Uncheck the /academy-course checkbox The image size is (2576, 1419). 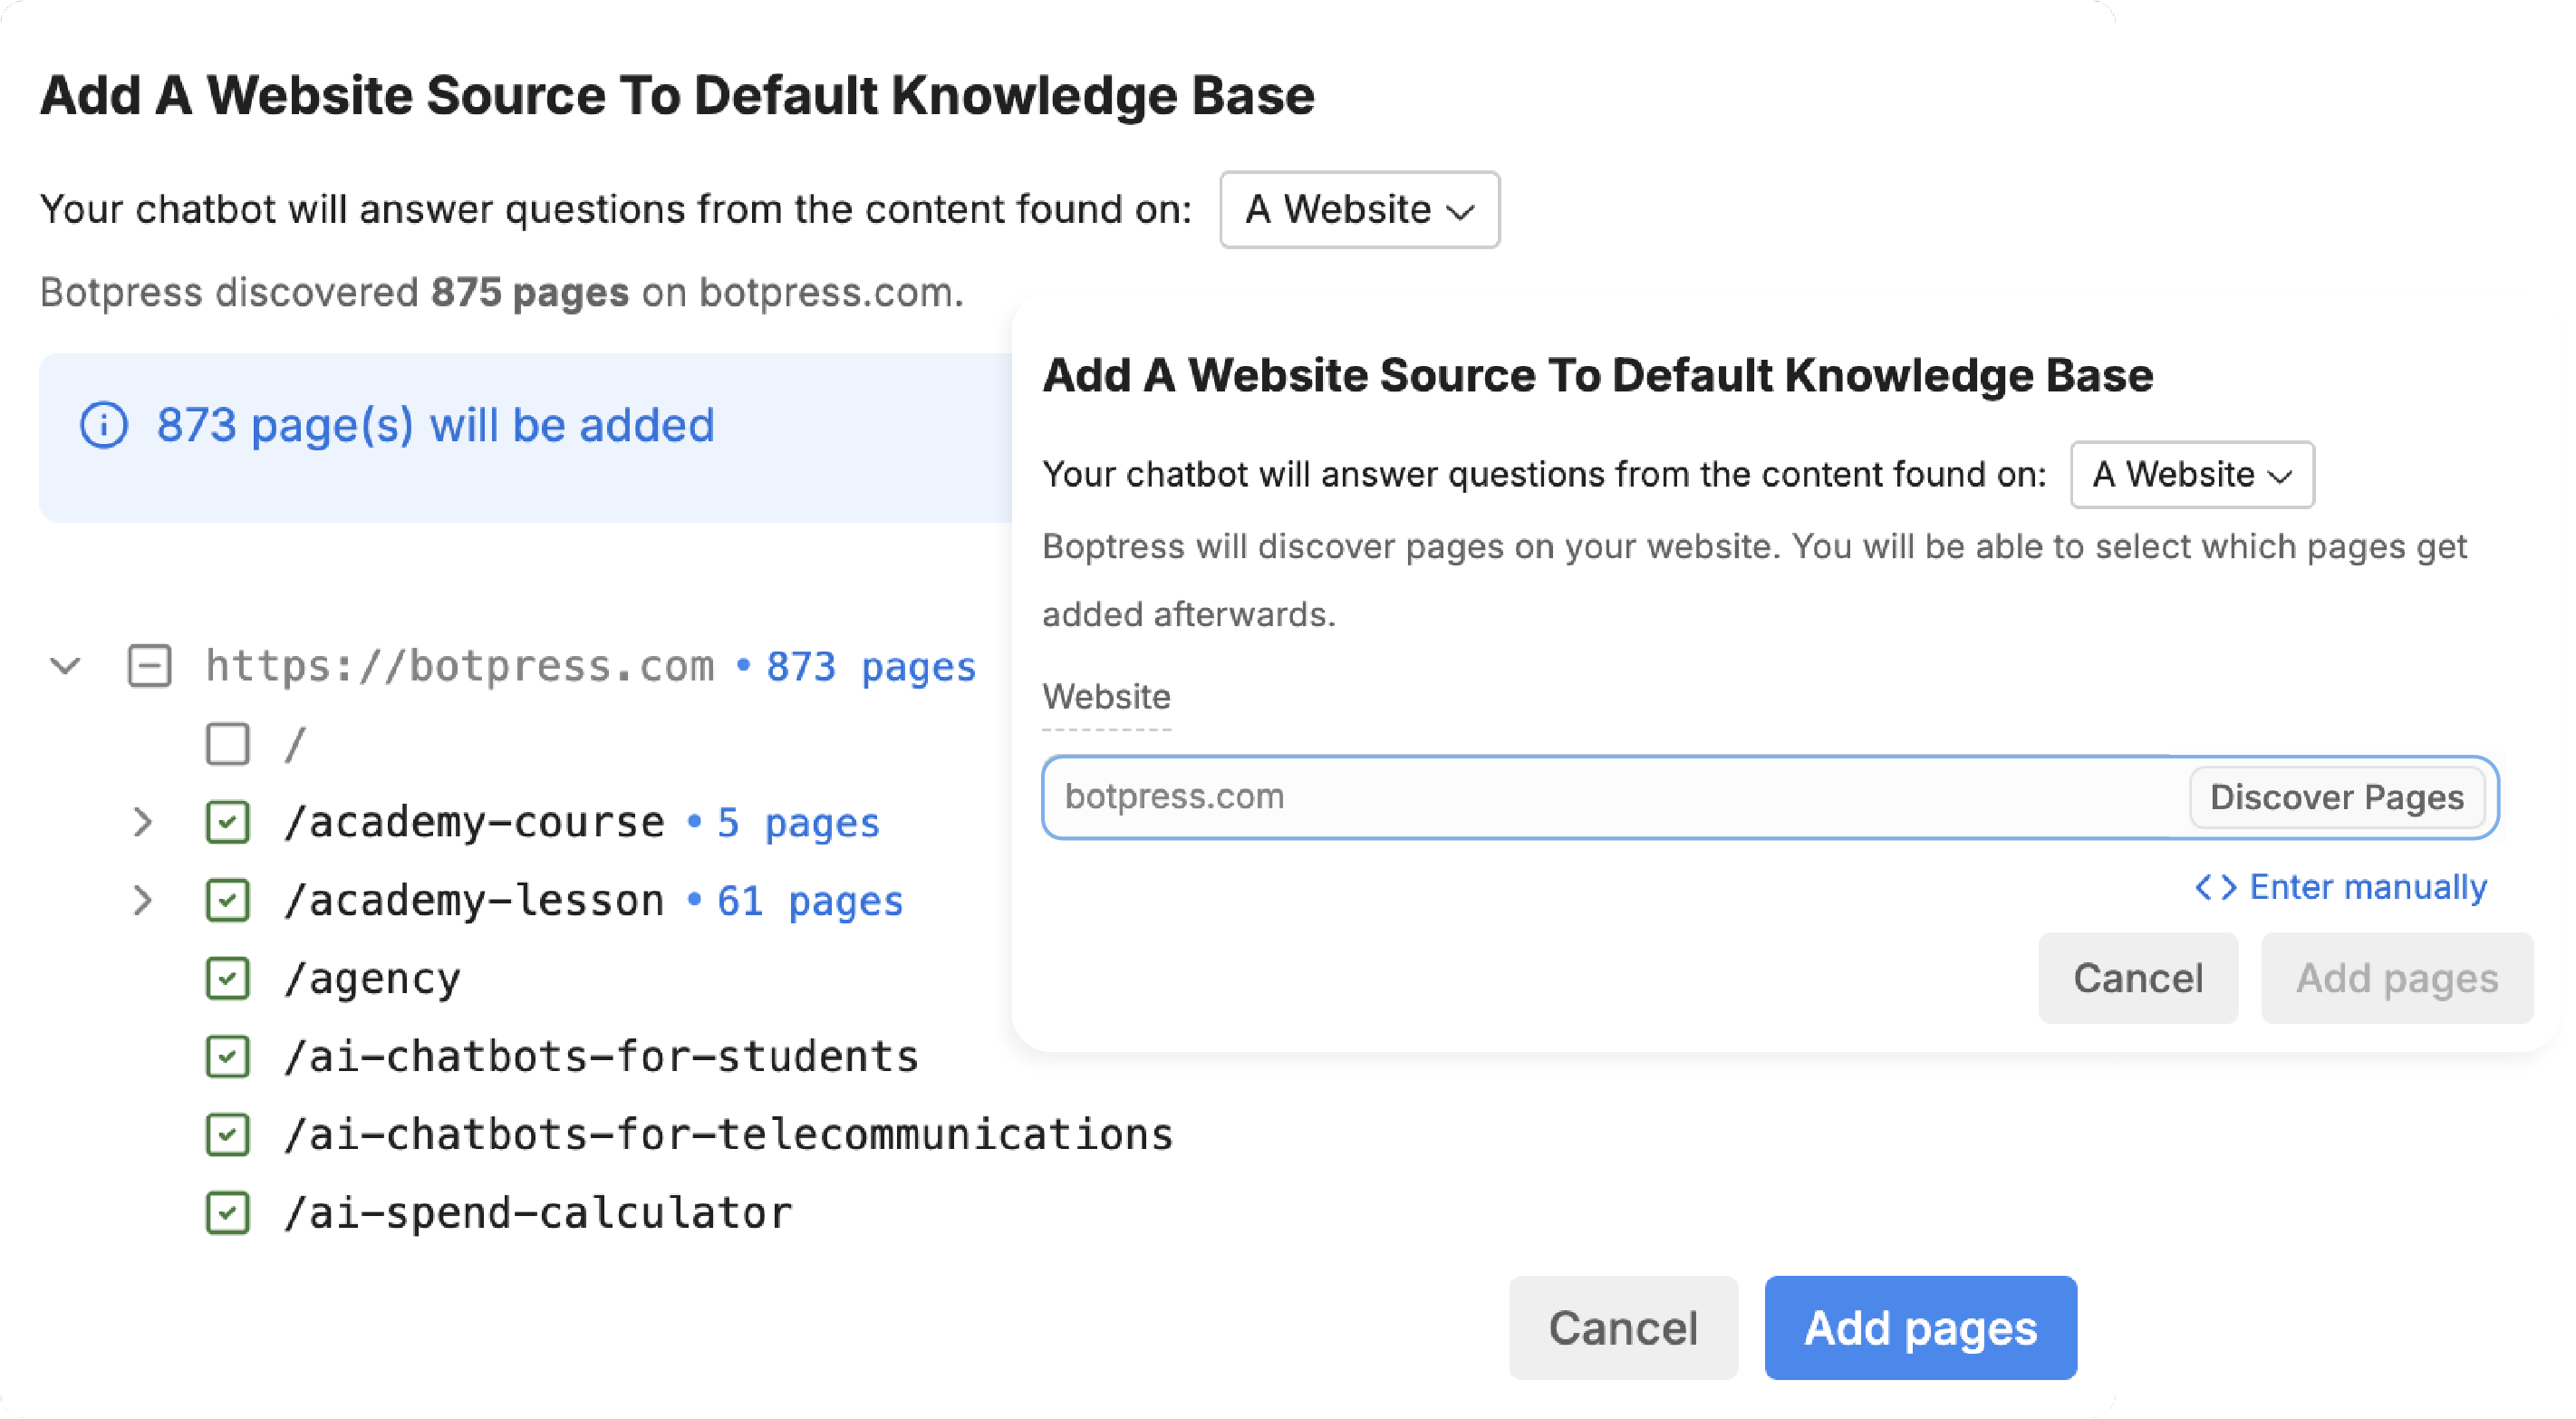click(x=228, y=823)
